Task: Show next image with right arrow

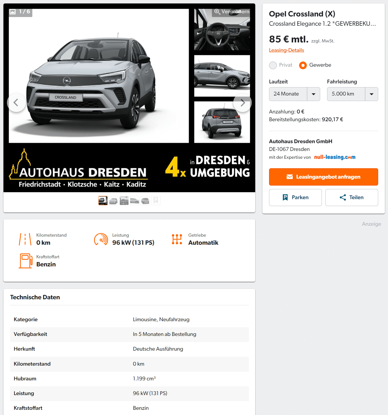Action: pyautogui.click(x=242, y=102)
